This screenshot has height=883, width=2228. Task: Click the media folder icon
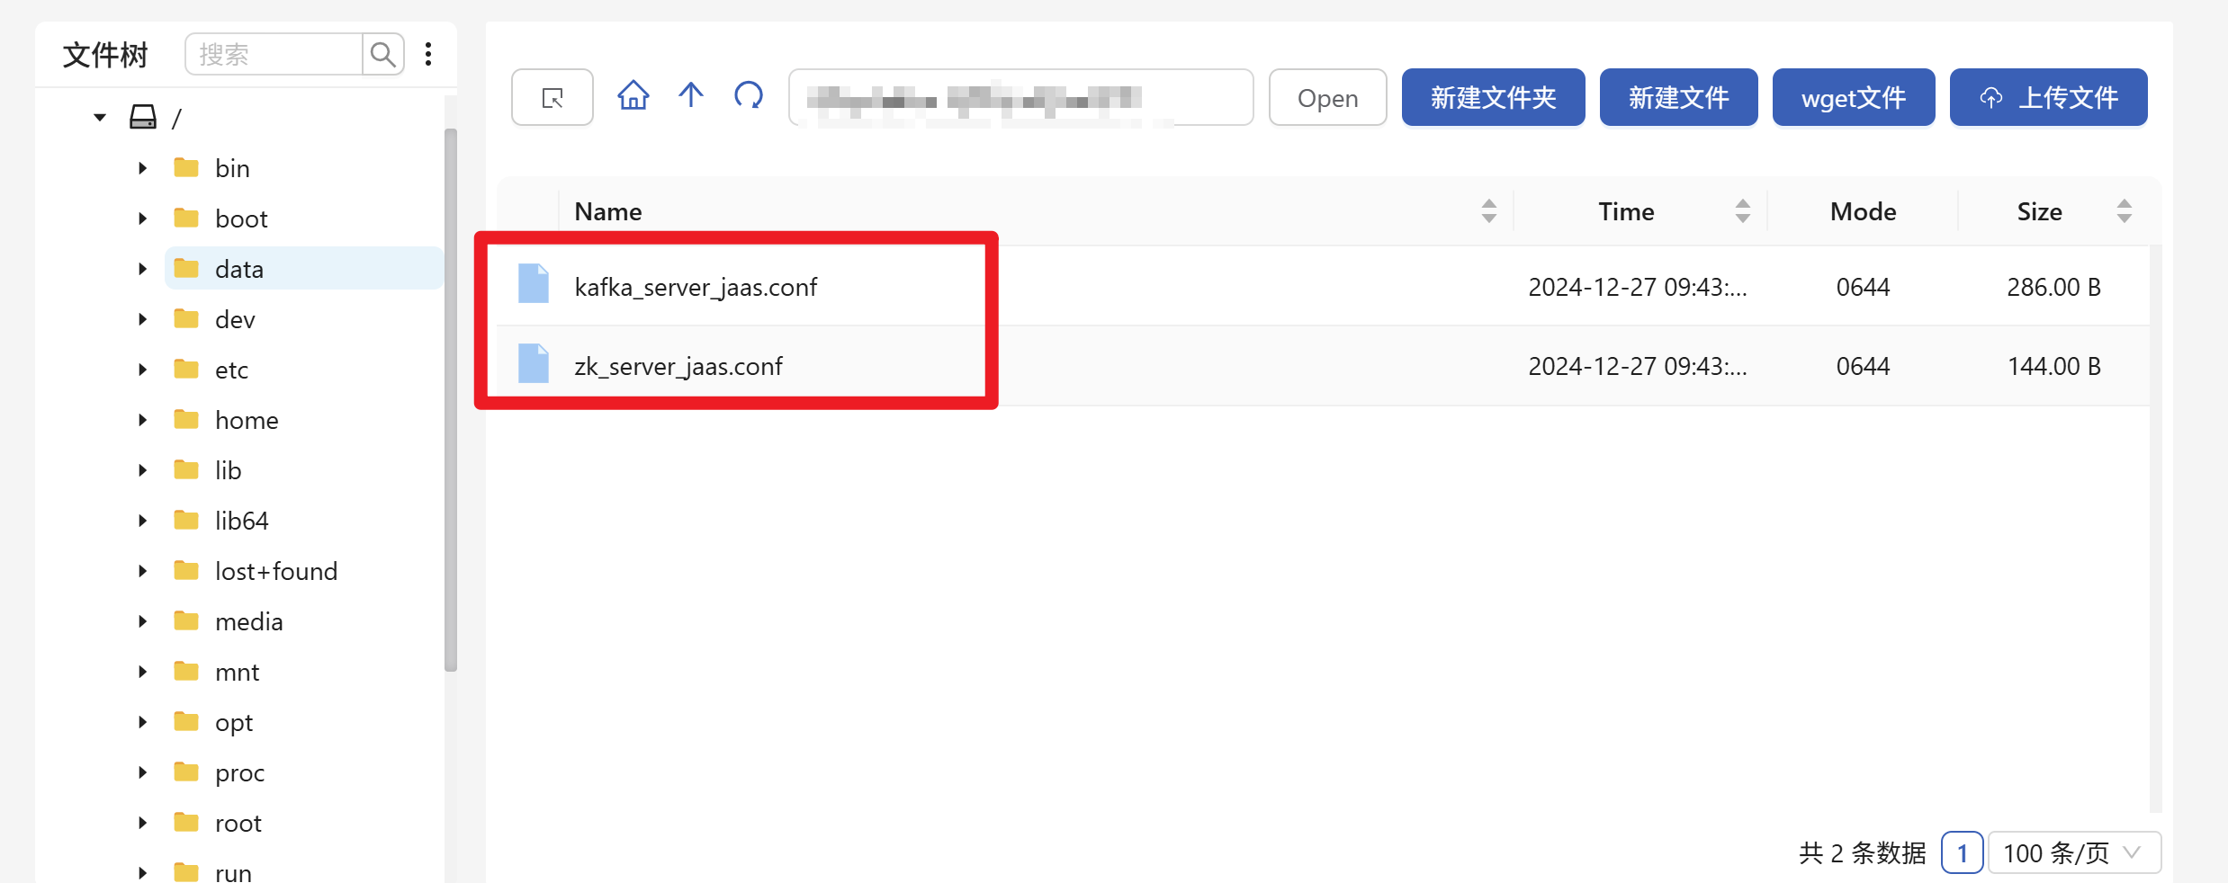click(x=186, y=621)
